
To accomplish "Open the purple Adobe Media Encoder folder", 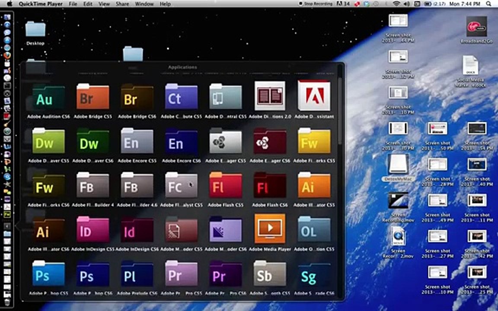I will [x=226, y=230].
